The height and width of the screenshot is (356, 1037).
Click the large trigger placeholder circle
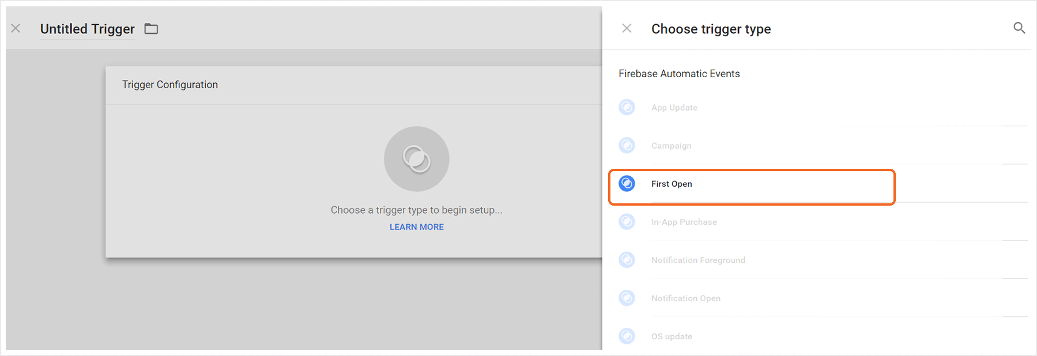point(416,159)
